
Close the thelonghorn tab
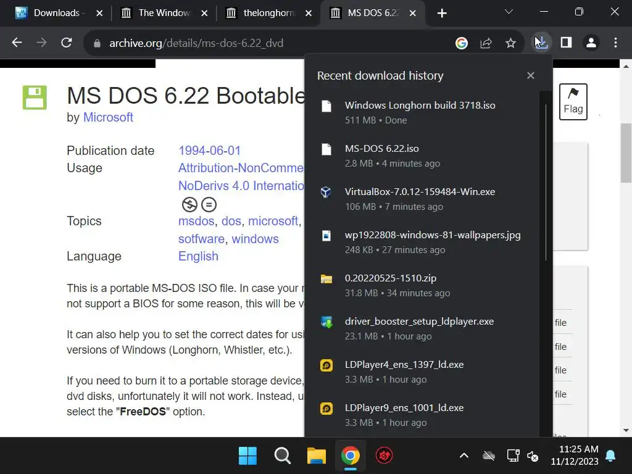click(309, 14)
